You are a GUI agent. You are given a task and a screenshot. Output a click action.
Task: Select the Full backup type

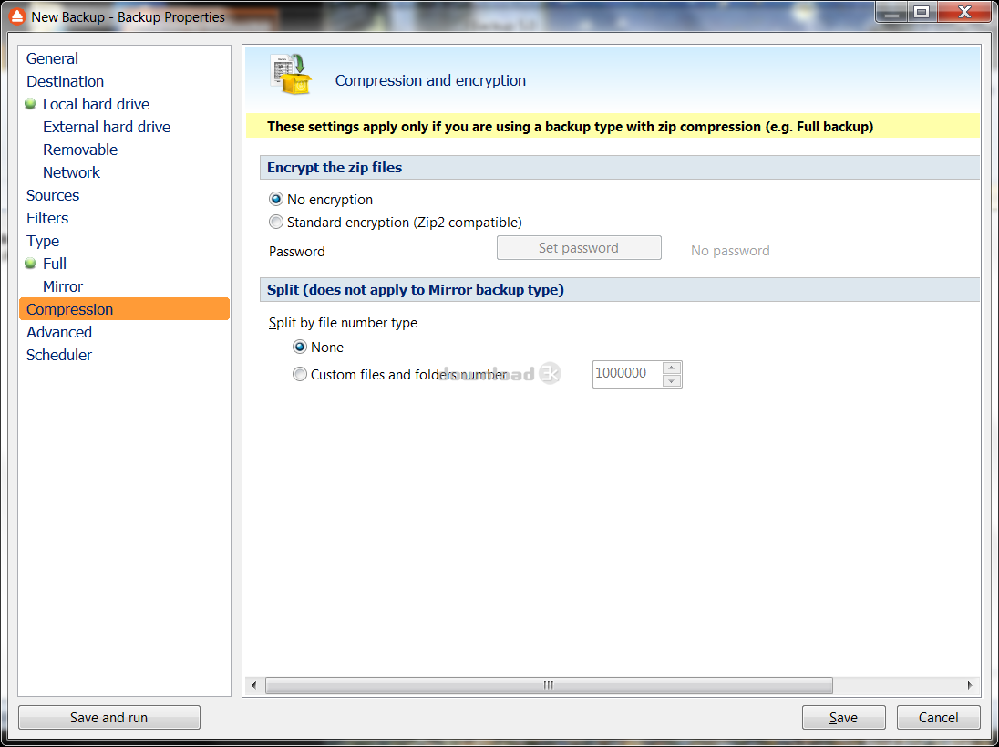(x=54, y=264)
